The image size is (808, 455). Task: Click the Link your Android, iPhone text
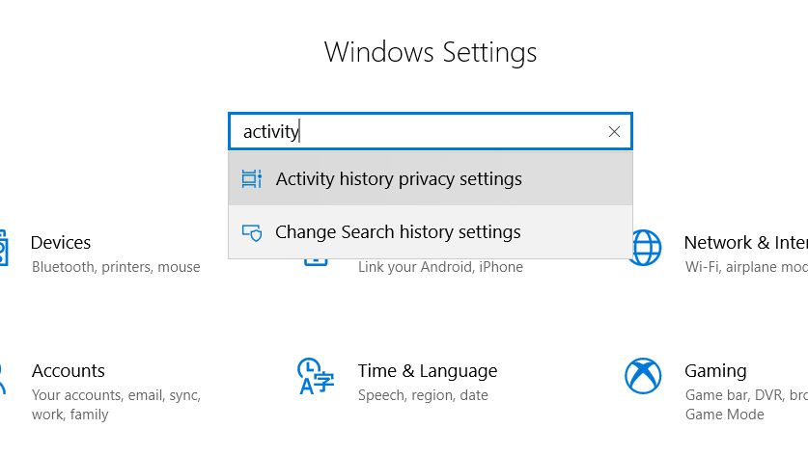point(440,267)
